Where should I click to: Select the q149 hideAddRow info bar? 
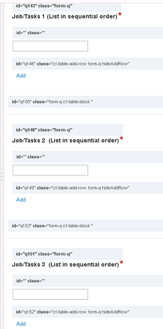point(87,188)
